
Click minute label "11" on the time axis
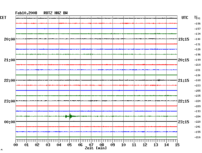[134, 145]
